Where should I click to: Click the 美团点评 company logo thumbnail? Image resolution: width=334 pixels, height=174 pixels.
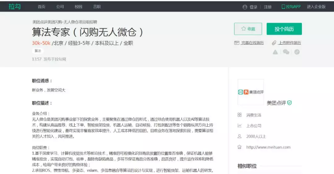251,92
